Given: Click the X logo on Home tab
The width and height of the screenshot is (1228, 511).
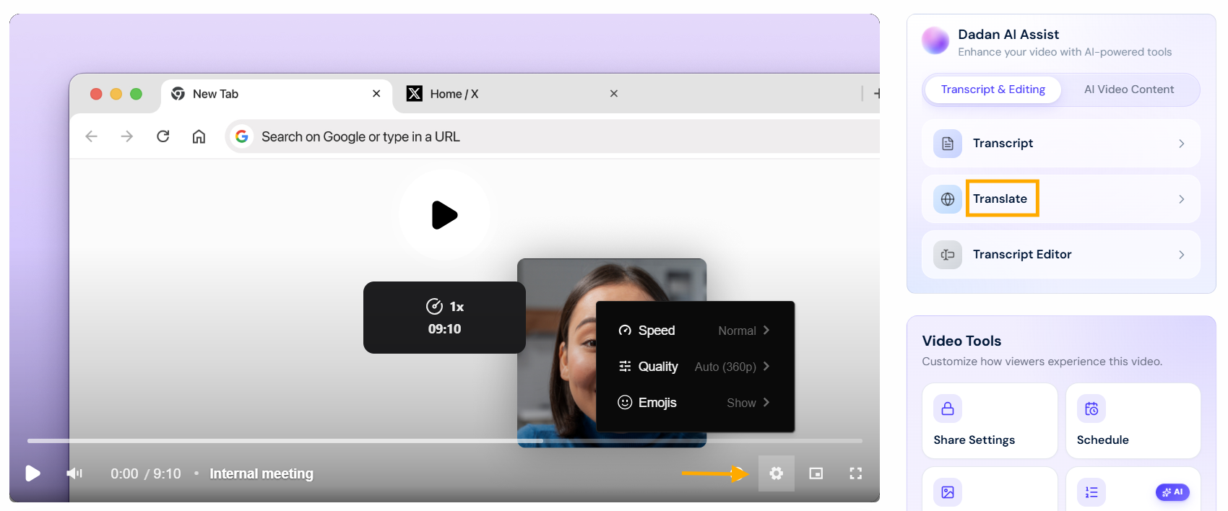Looking at the screenshot, I should click(x=415, y=94).
